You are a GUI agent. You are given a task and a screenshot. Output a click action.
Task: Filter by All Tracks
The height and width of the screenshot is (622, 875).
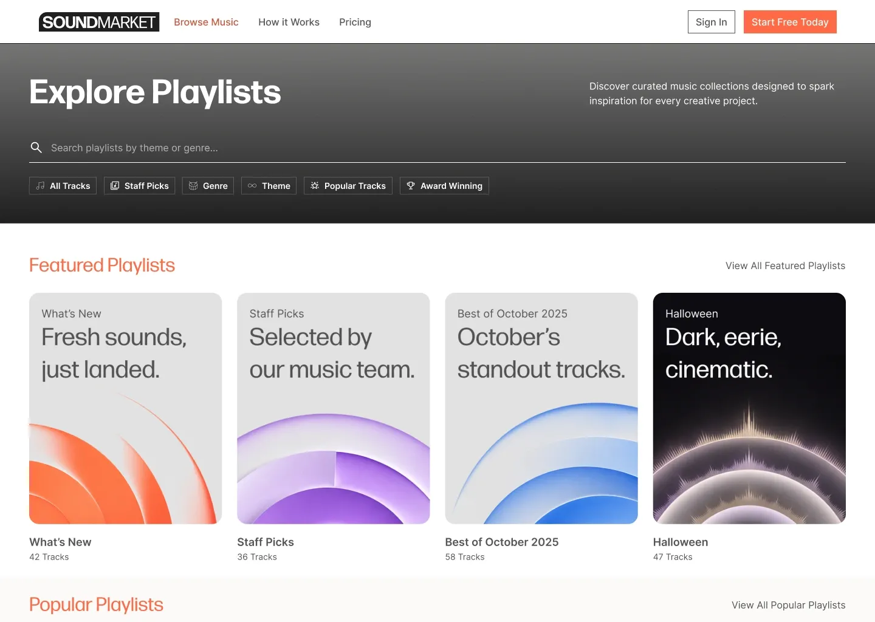point(63,186)
